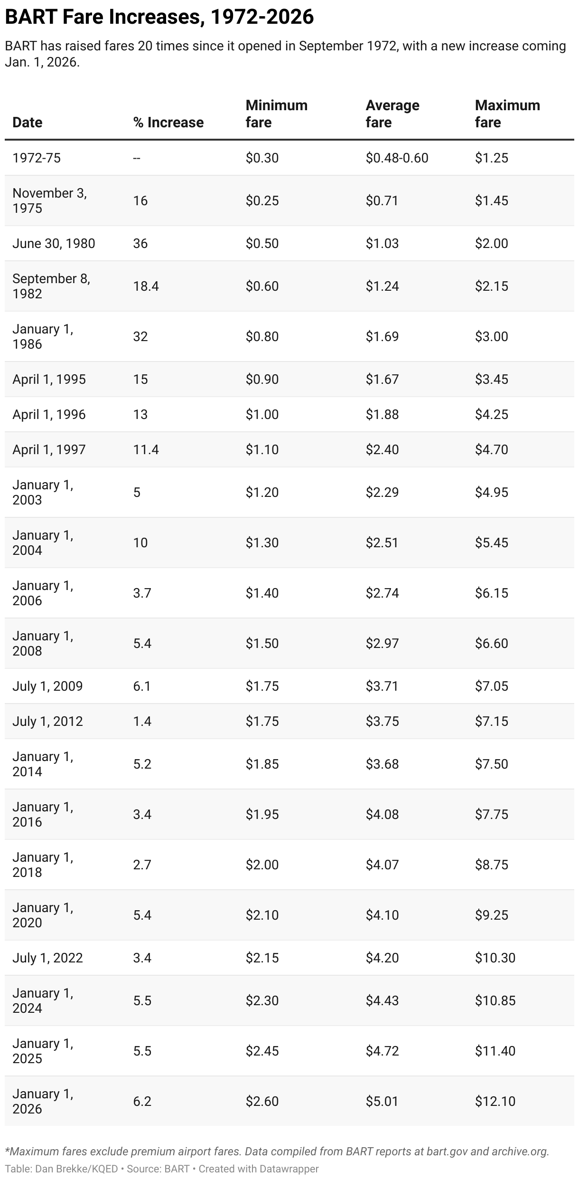
Task: Select the April 1, 1996 date cell
Action: [x=49, y=414]
